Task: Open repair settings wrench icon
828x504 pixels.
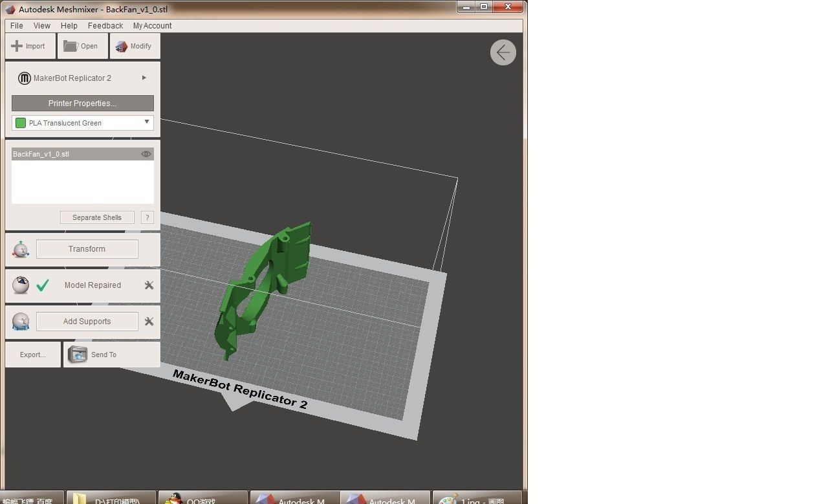Action: pos(149,285)
